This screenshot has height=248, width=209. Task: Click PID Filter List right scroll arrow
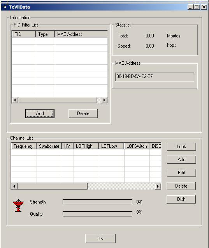click(x=104, y=100)
